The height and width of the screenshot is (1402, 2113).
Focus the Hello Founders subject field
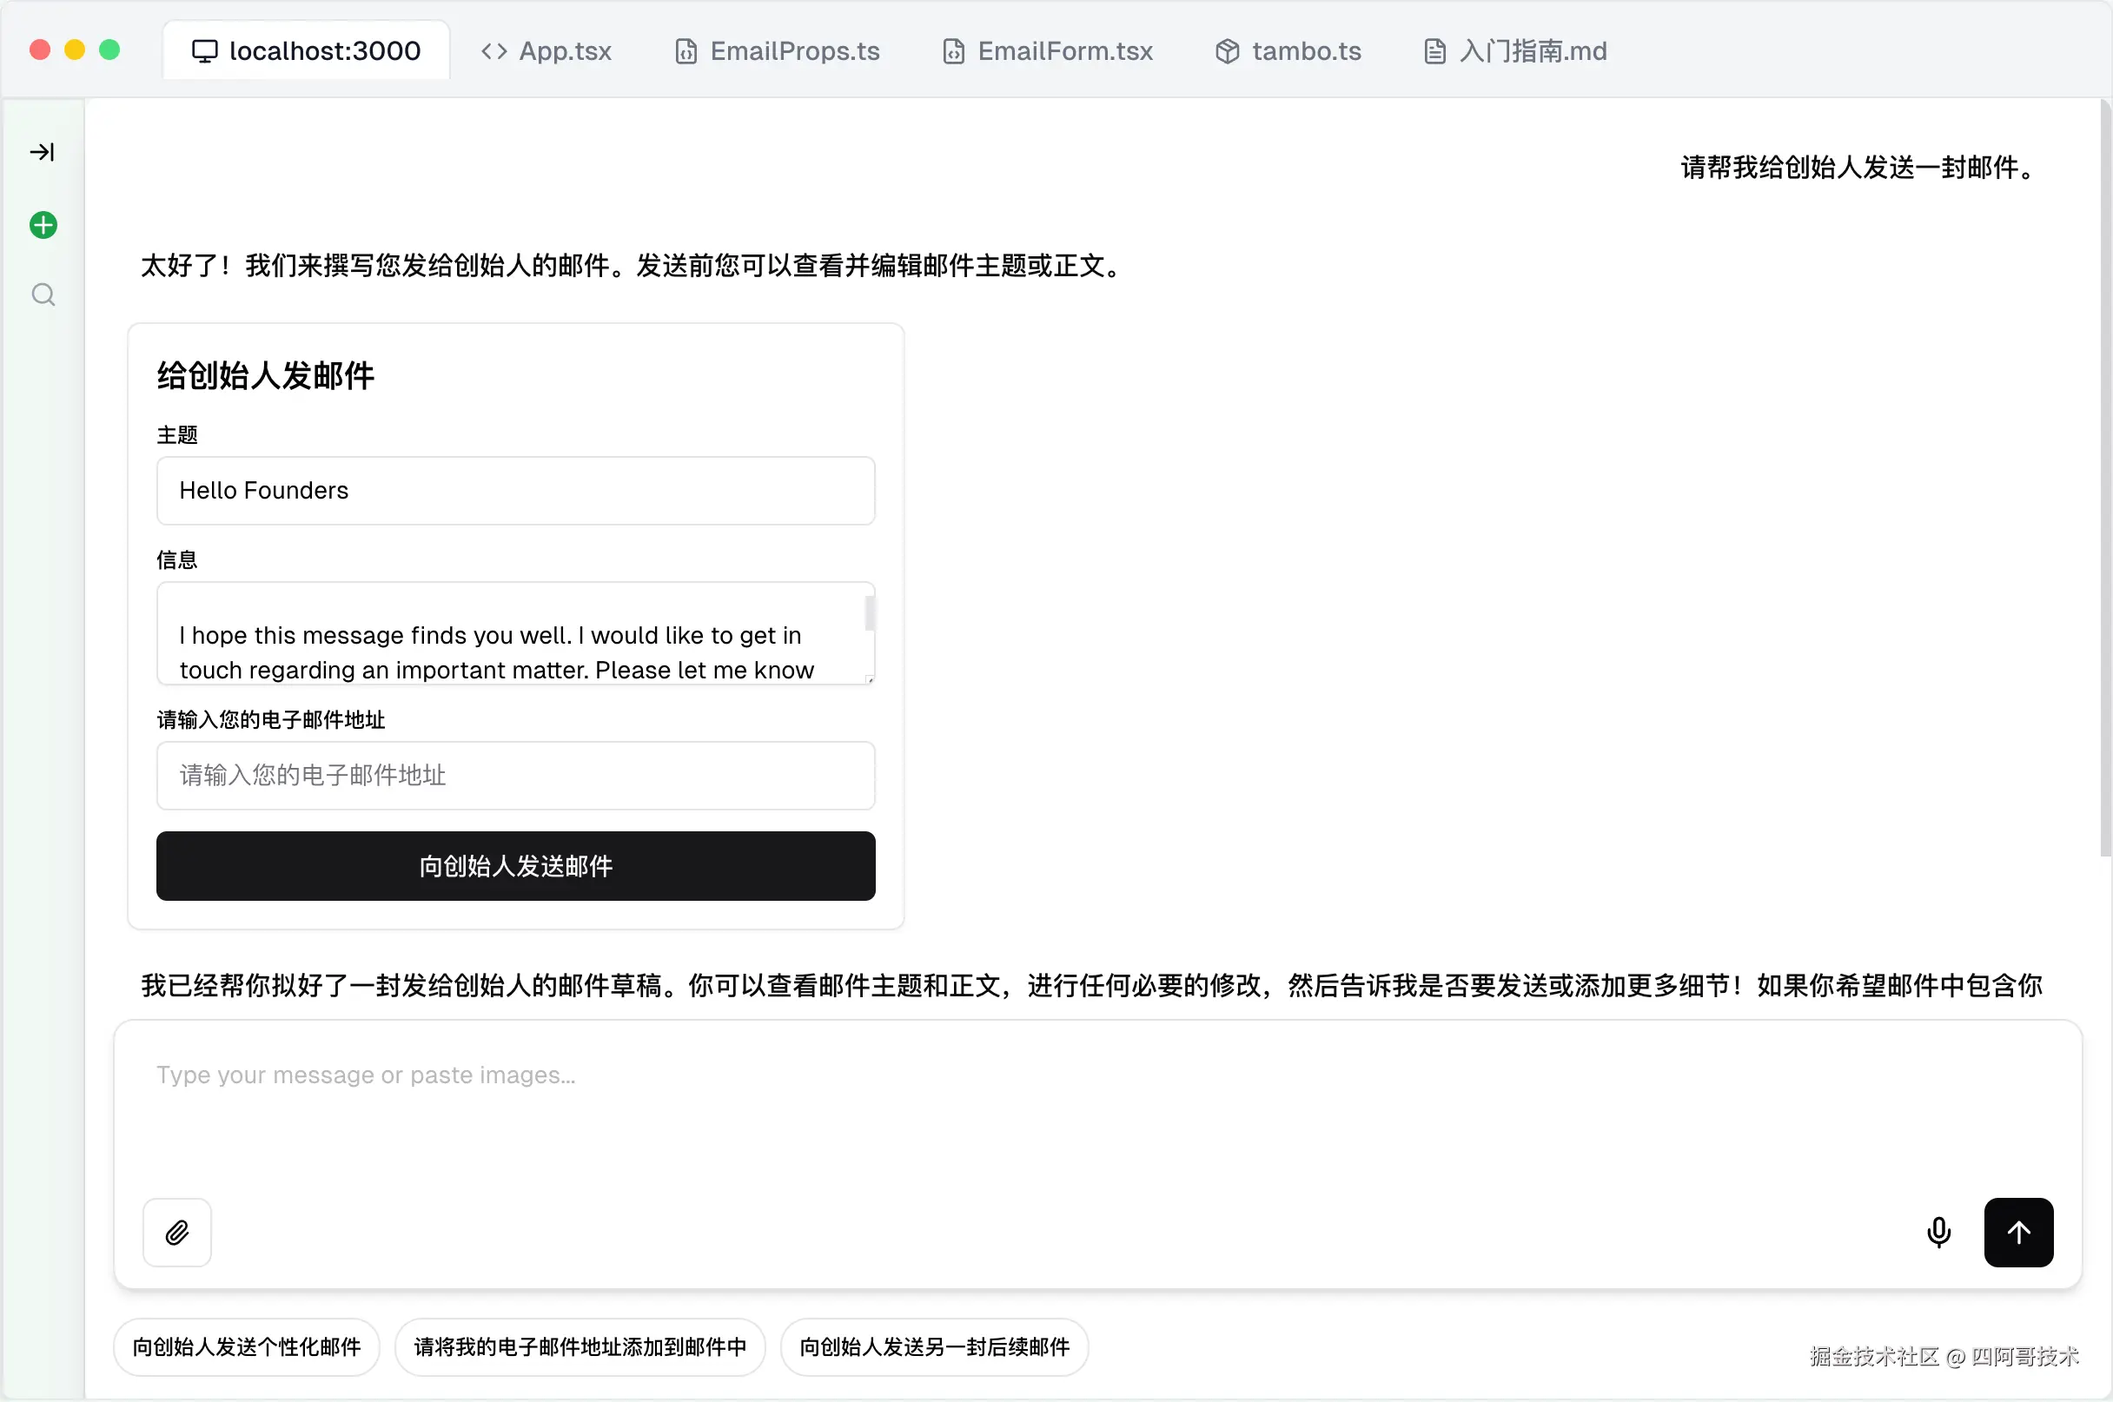pyautogui.click(x=515, y=490)
